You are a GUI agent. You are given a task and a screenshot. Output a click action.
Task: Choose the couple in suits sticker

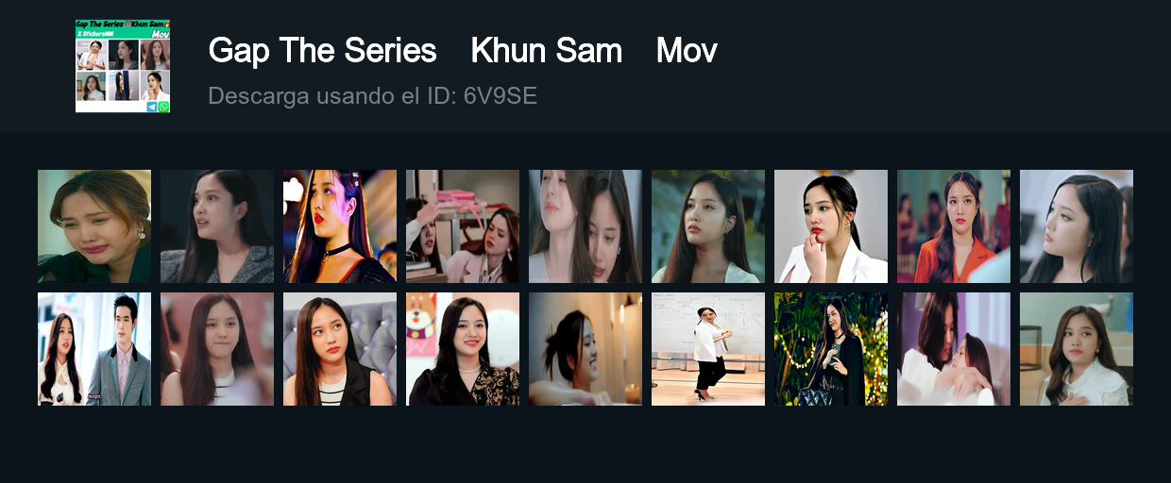click(x=94, y=349)
